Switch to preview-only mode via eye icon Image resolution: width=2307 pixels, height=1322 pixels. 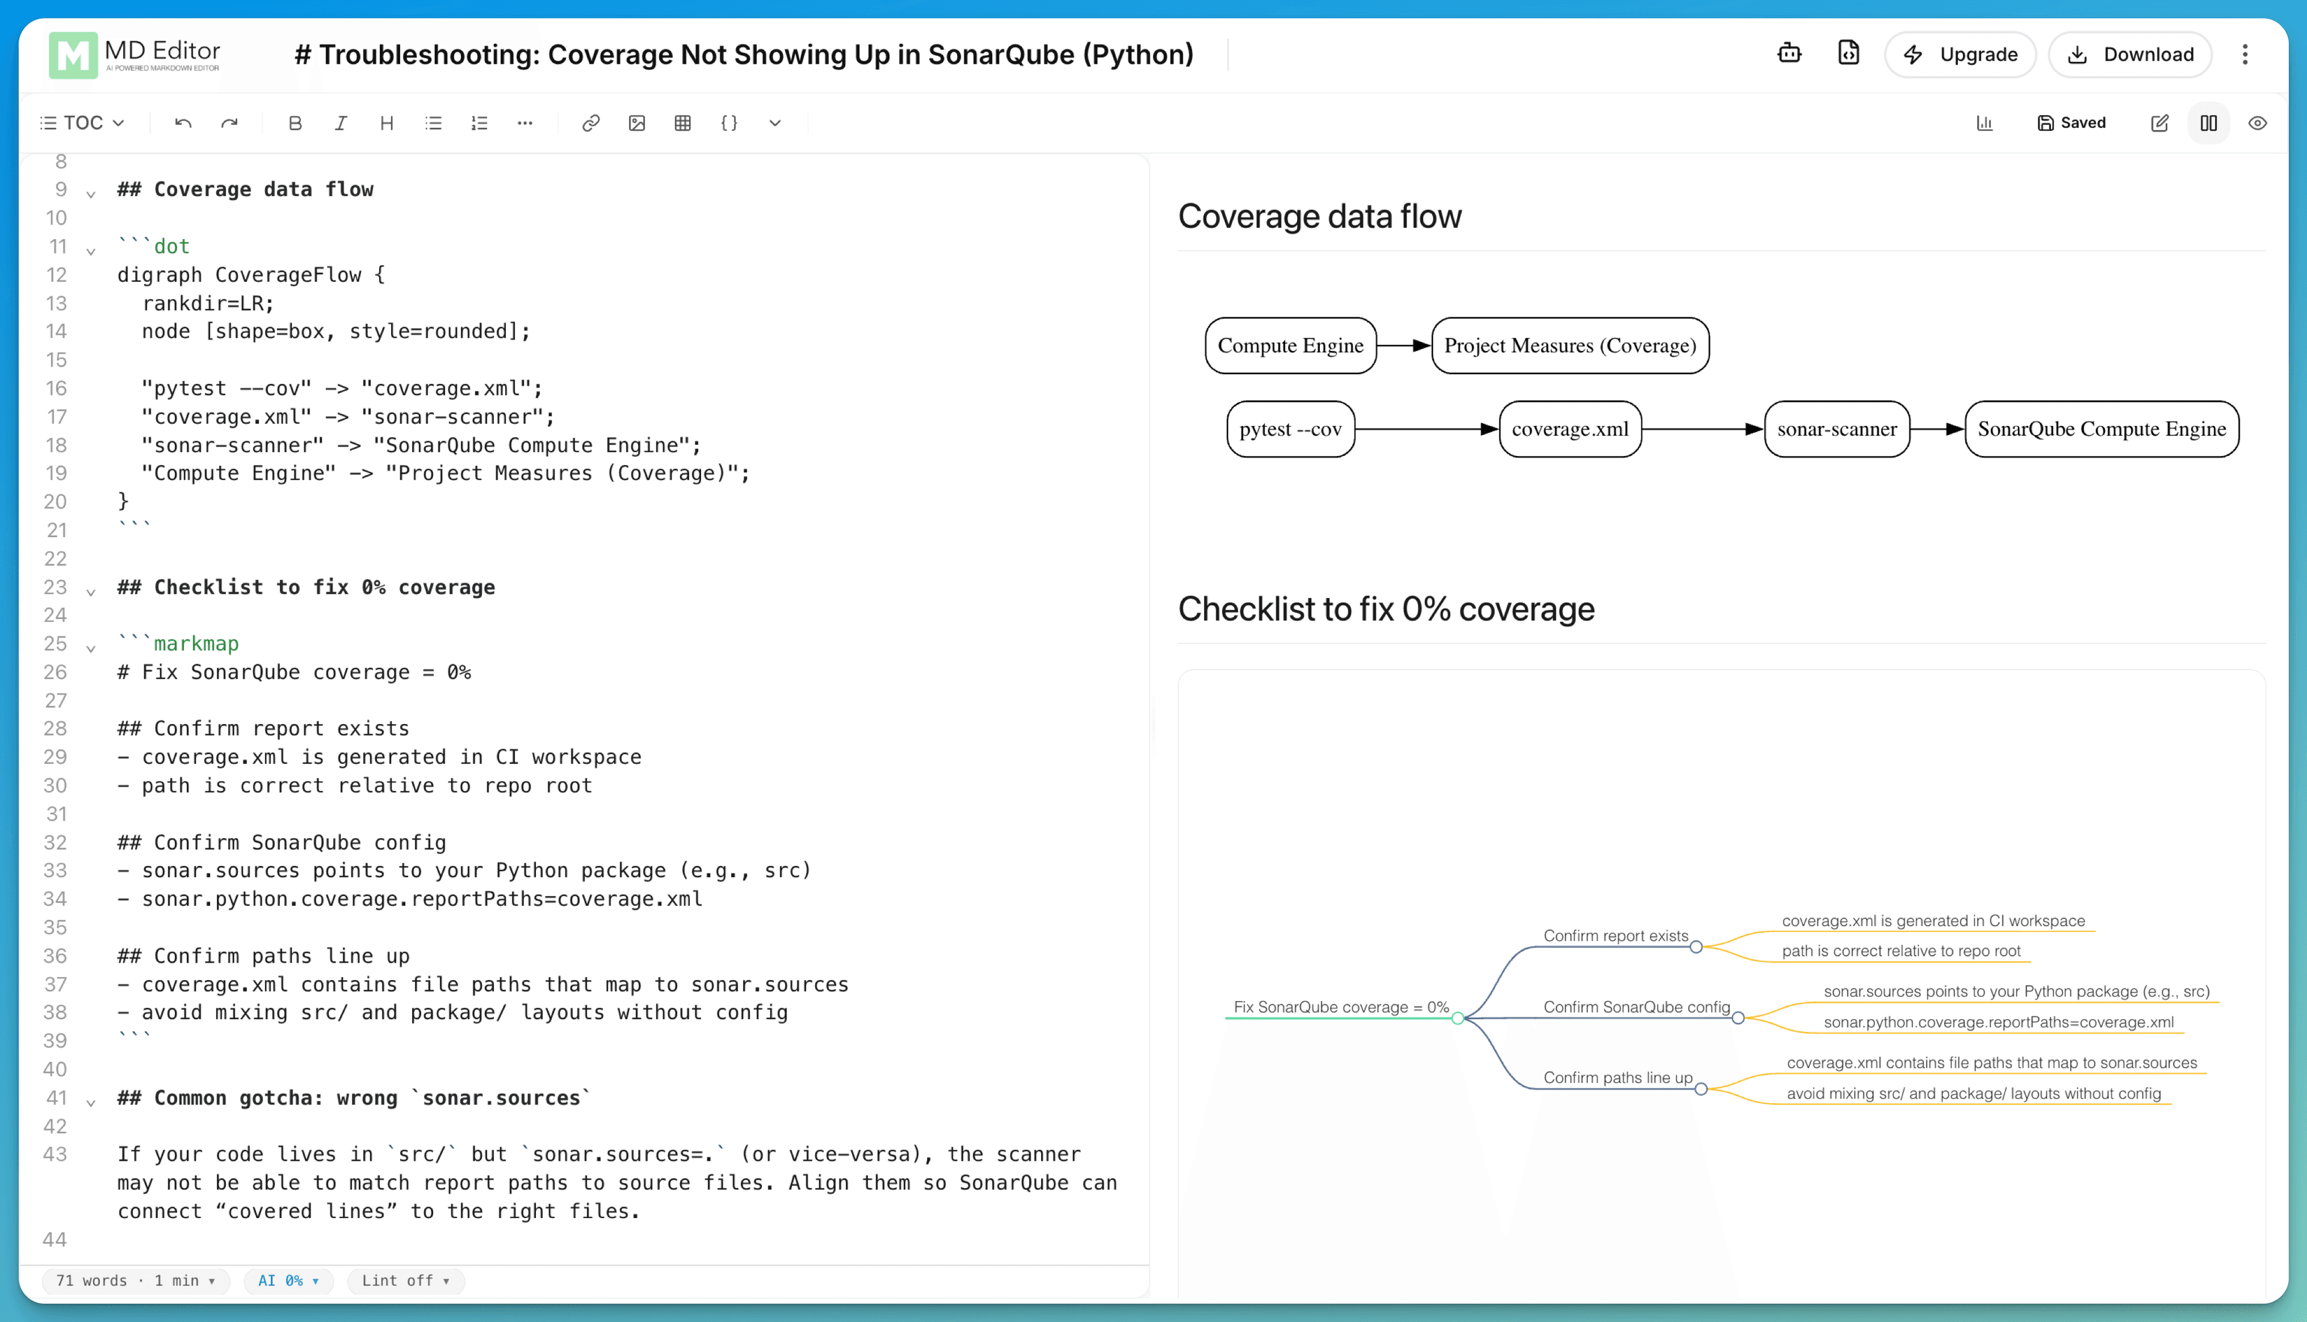pyautogui.click(x=2259, y=123)
